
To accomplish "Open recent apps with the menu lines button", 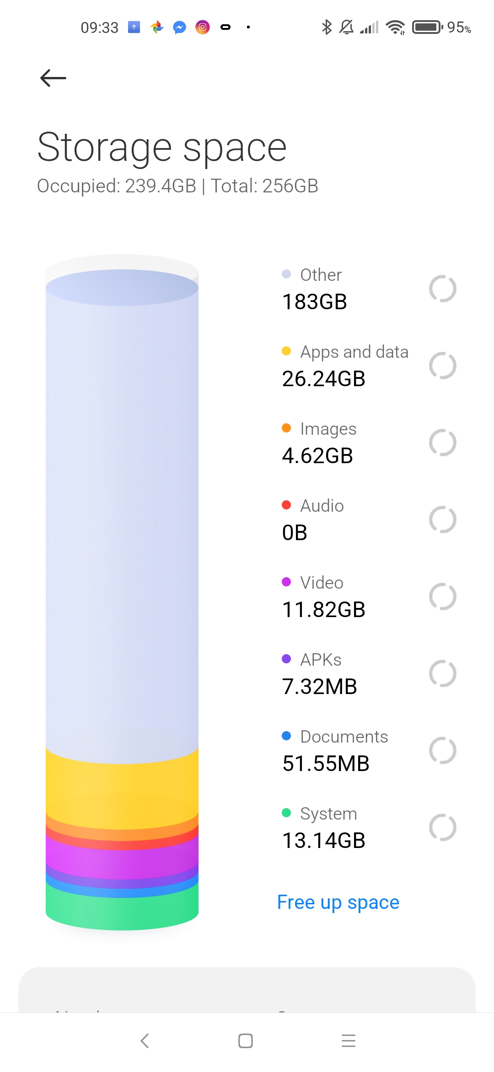I will pyautogui.click(x=349, y=1041).
